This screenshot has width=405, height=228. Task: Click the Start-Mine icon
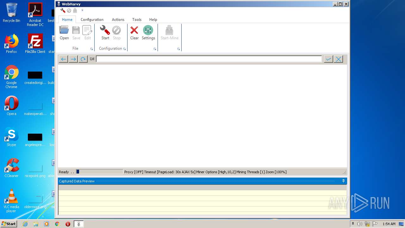170,33
